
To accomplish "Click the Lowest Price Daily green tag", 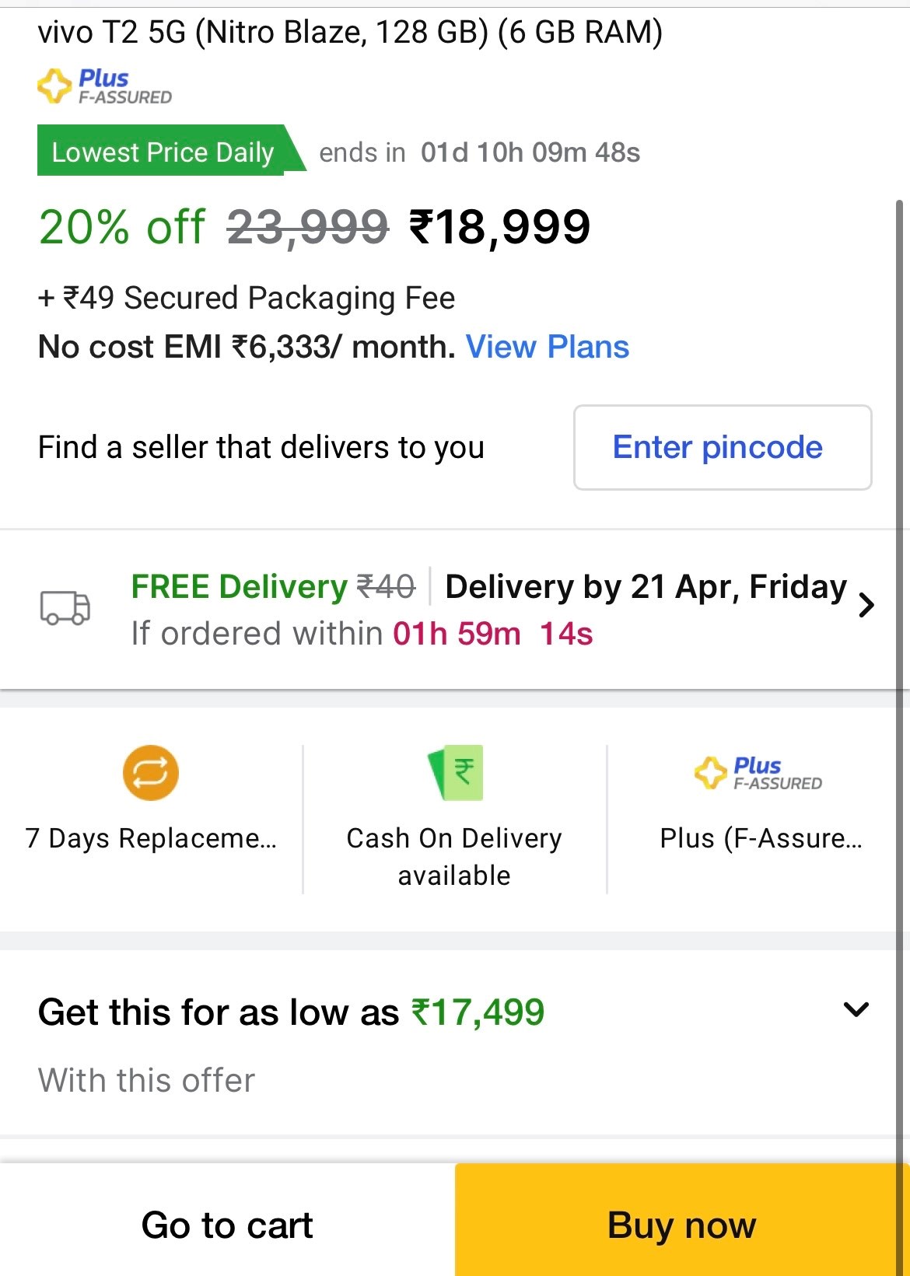I will (163, 152).
